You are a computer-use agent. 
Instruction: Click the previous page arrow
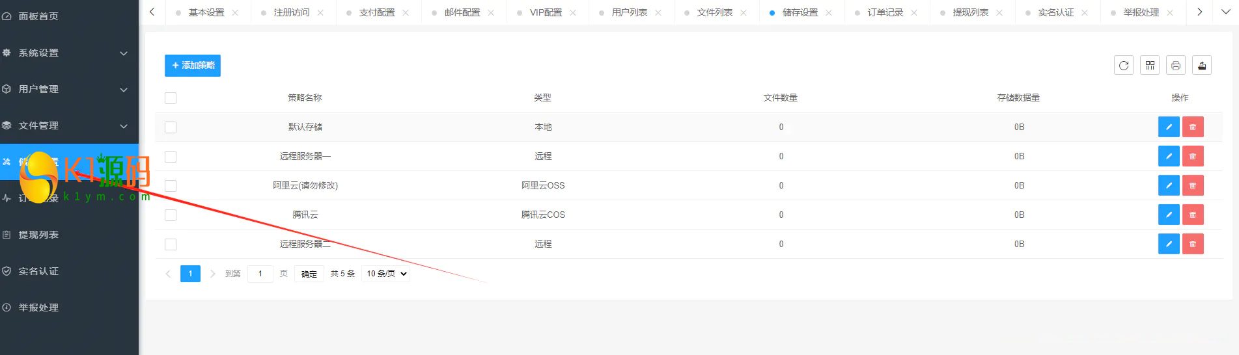coord(168,274)
